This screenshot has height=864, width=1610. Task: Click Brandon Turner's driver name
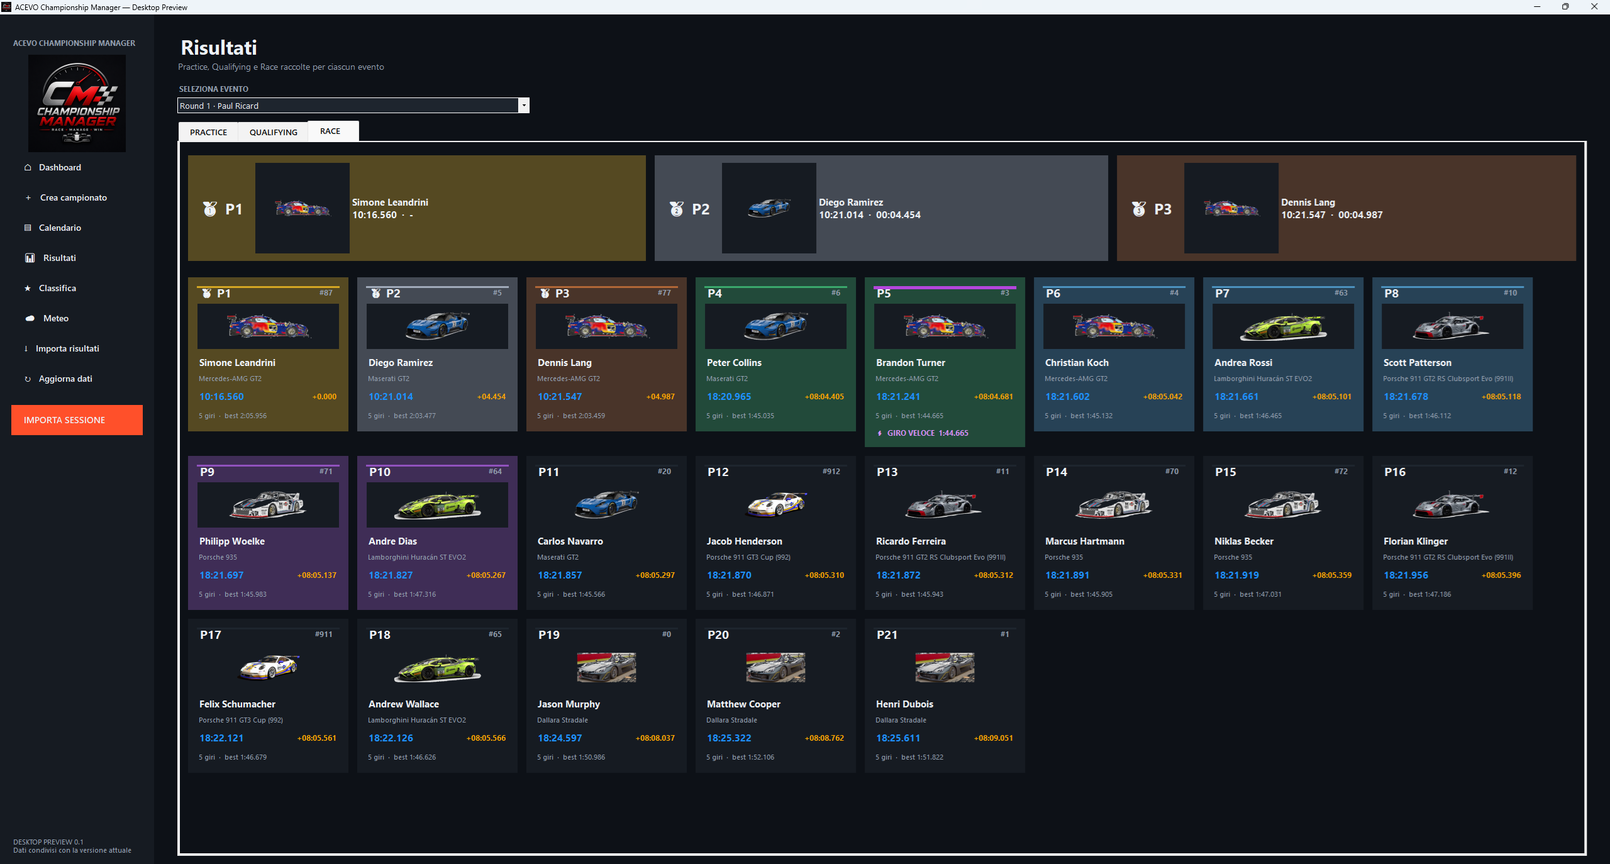pos(910,363)
